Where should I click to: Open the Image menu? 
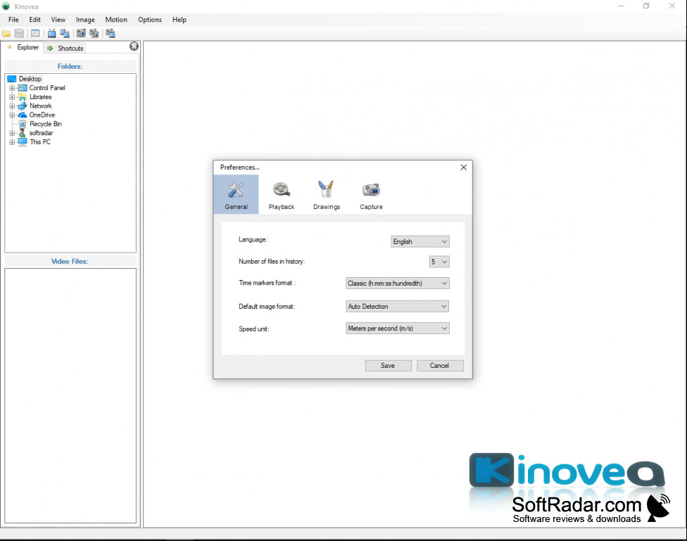[x=85, y=20]
